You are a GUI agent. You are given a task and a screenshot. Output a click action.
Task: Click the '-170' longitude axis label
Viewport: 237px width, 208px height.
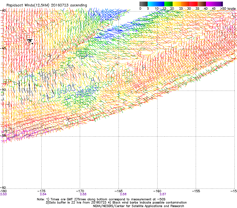pyautogui.click(x=80, y=191)
